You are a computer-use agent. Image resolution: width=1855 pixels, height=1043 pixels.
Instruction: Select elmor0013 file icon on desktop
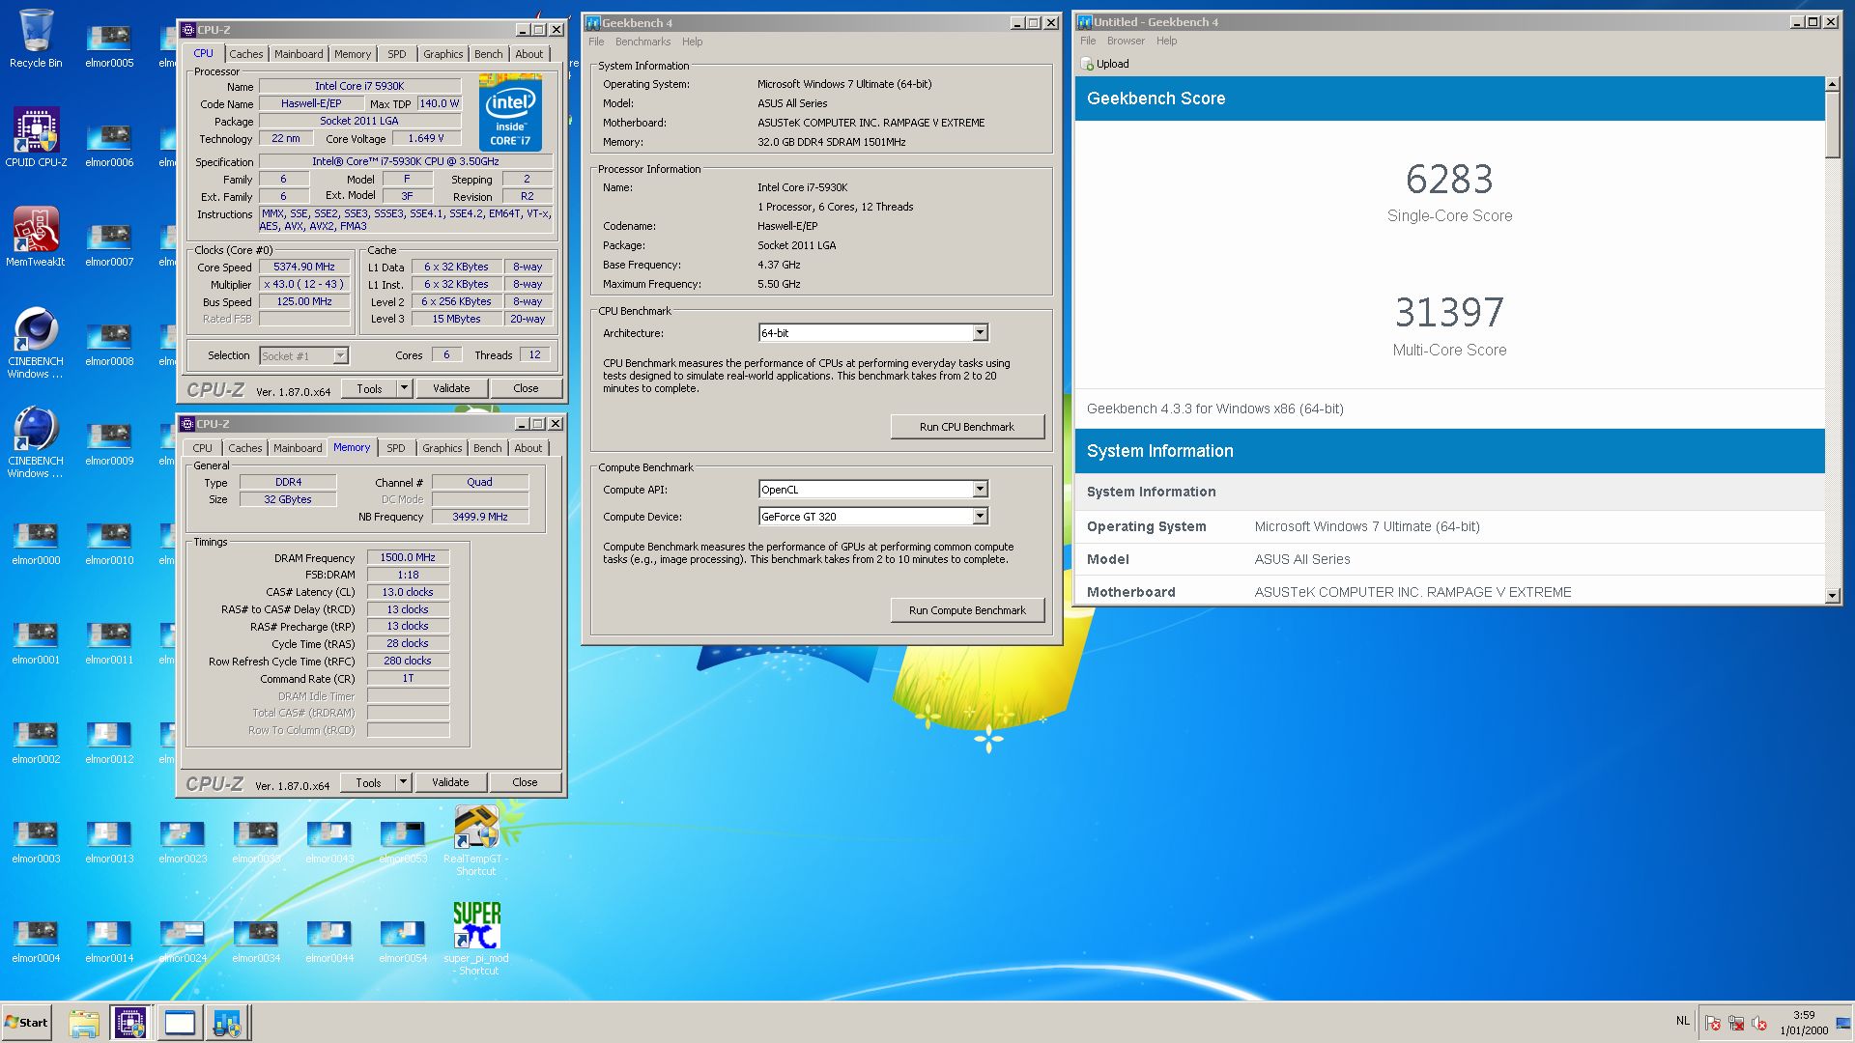pos(109,842)
